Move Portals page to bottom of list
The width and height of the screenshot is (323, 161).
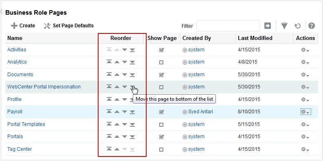[x=132, y=137]
